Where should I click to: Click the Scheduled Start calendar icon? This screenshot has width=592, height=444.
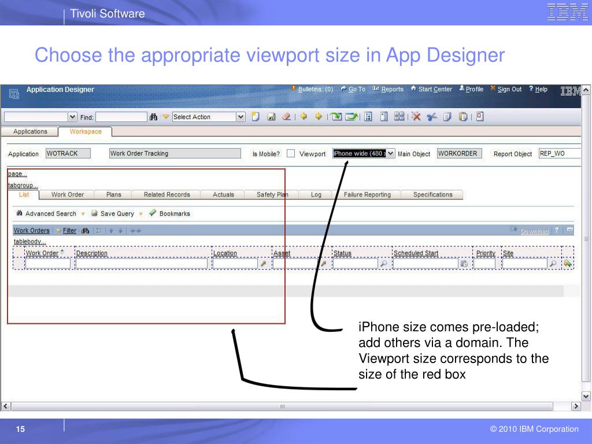(x=464, y=264)
